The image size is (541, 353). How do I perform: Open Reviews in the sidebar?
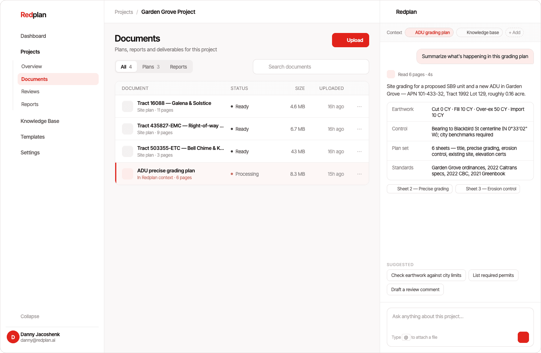(30, 91)
